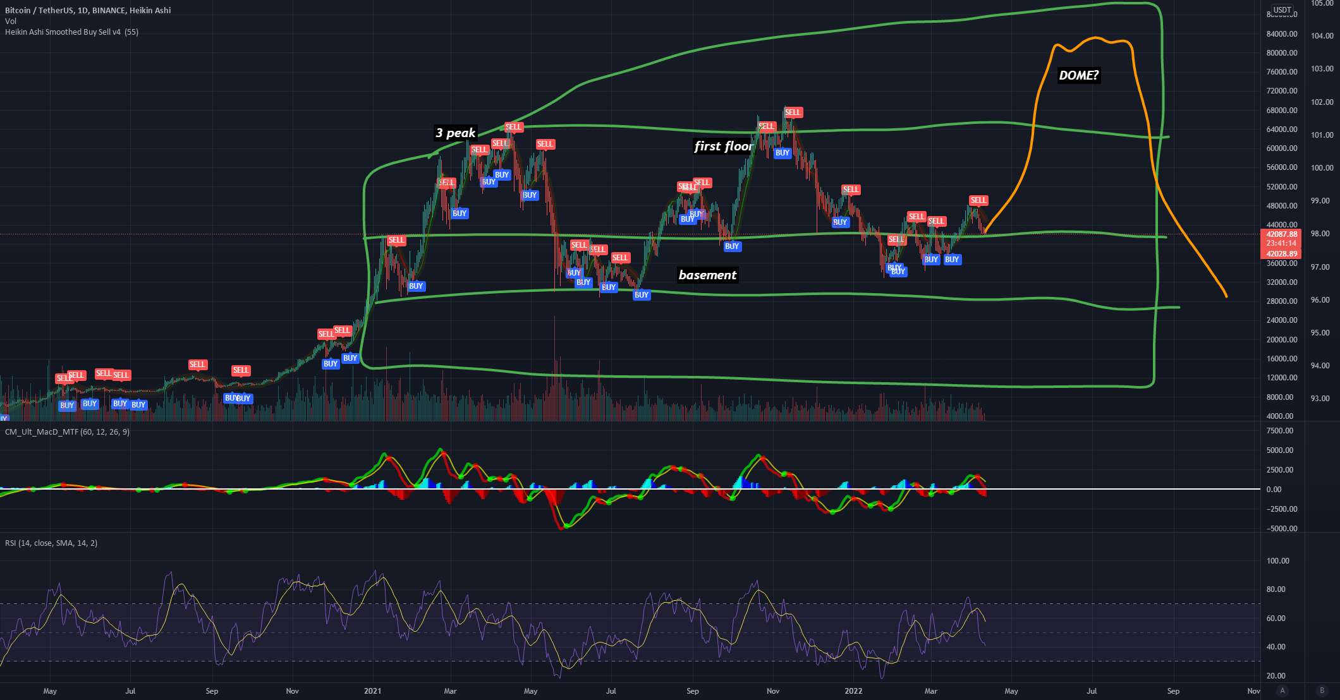Click the SELL signal label at the 68000 peak
Screen dimensions: 1340x700
[x=793, y=112]
